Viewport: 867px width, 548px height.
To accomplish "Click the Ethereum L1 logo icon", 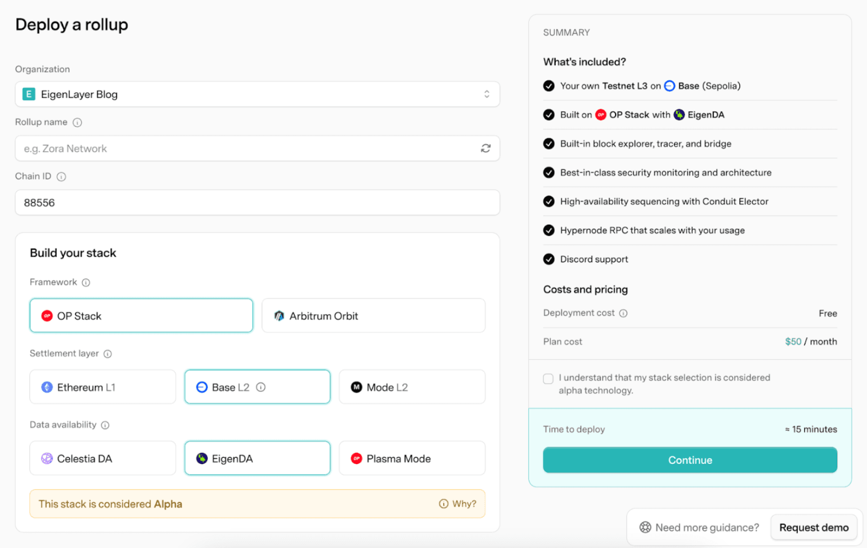I will pos(47,387).
